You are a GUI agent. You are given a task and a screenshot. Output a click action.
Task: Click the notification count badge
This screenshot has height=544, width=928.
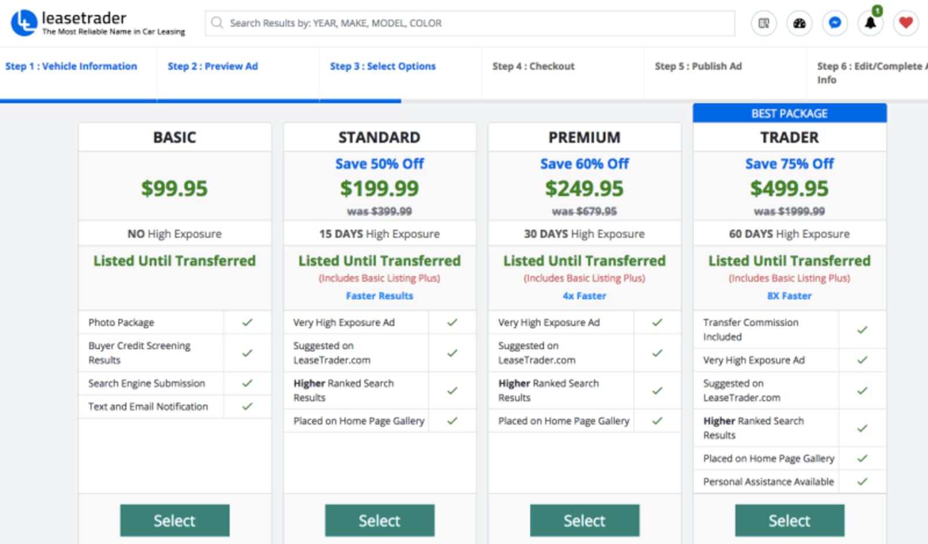point(878,10)
